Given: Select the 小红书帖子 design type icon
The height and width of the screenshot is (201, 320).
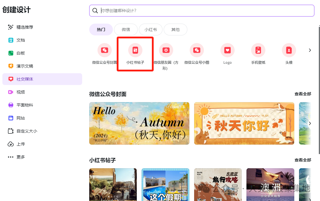Looking at the screenshot, I should coord(135,50).
